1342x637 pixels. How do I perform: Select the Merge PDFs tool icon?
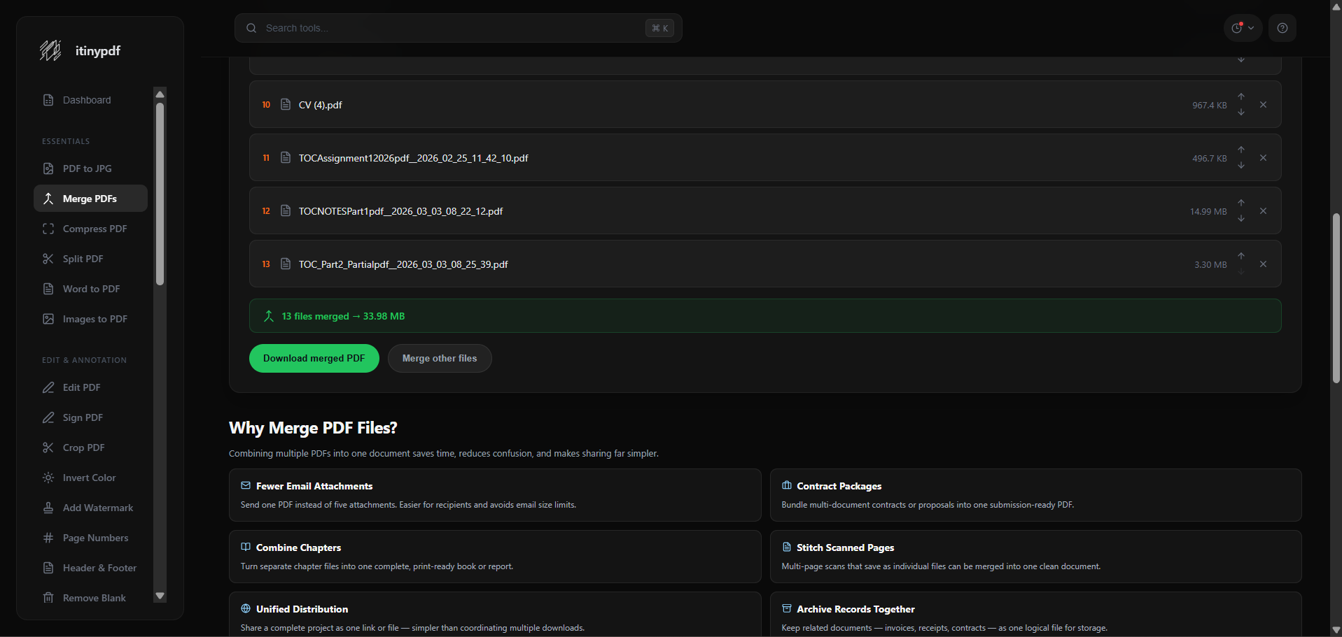pos(48,199)
